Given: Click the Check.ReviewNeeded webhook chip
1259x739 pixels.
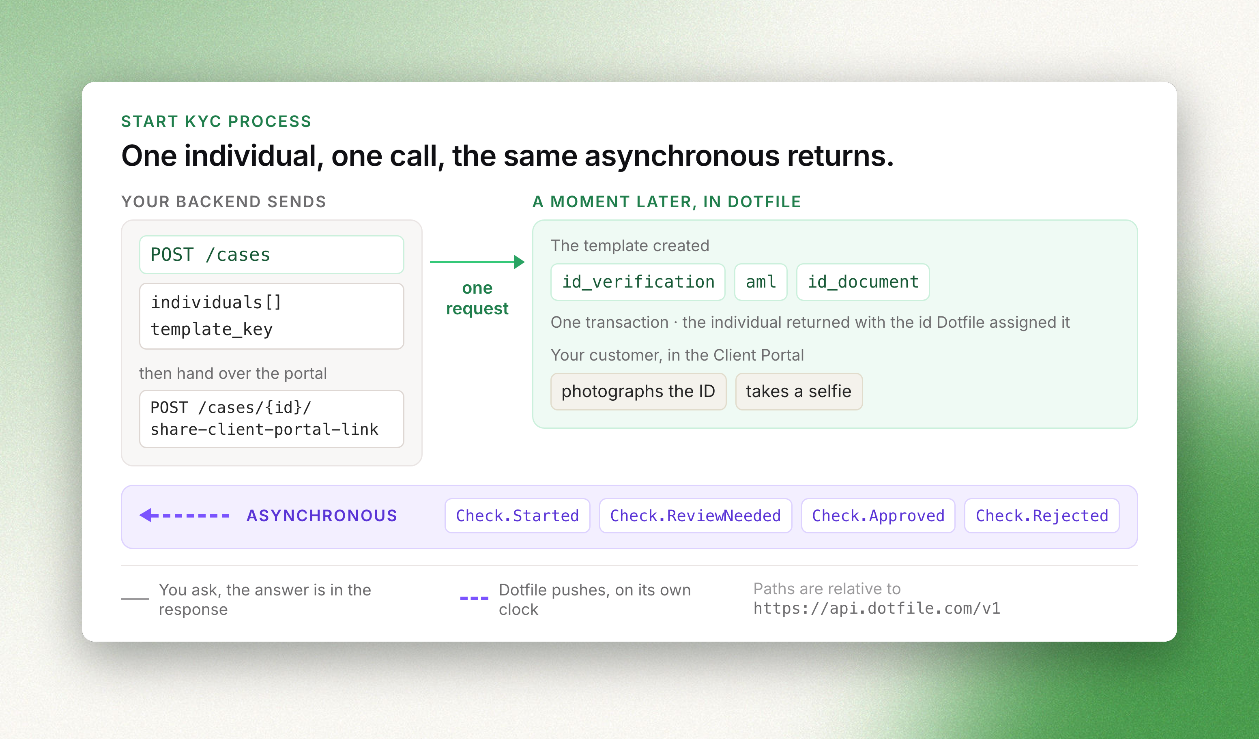Looking at the screenshot, I should (x=695, y=516).
